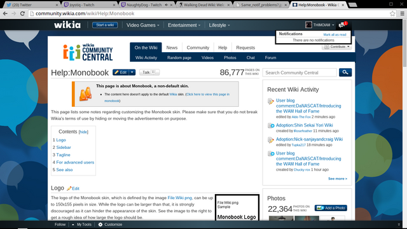Select the On the Wiki tab

click(146, 48)
